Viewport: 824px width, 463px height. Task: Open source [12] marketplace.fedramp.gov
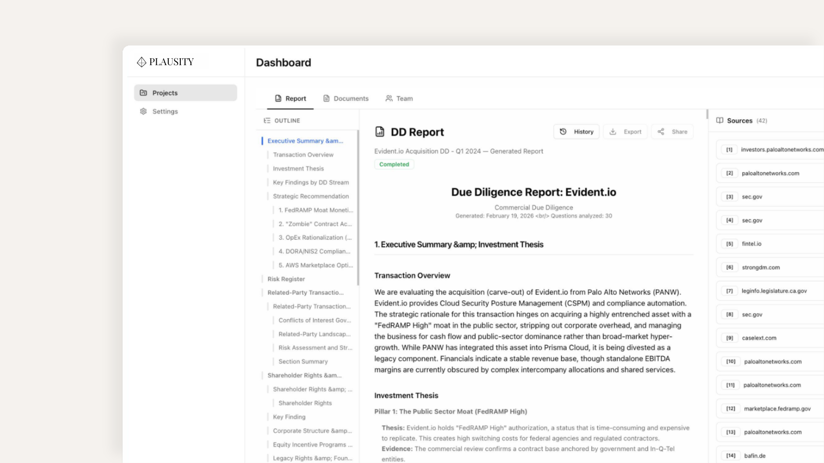click(x=776, y=409)
